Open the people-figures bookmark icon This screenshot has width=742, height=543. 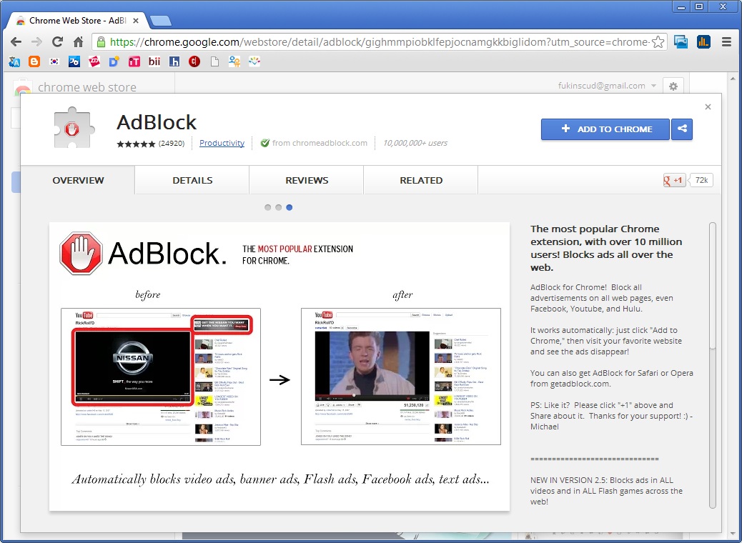pos(234,61)
